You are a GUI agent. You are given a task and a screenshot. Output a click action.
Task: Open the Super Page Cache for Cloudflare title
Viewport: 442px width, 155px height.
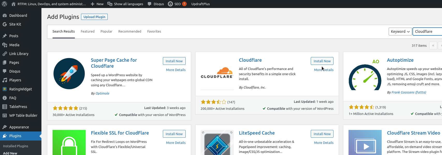pyautogui.click(x=114, y=63)
